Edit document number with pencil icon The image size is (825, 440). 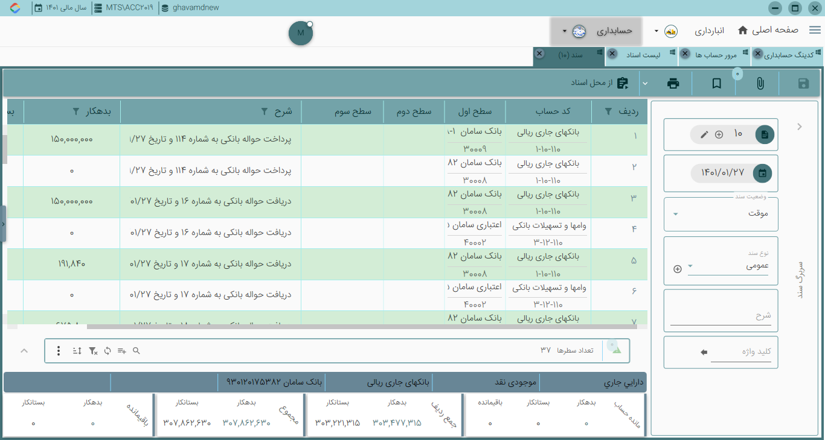(704, 134)
